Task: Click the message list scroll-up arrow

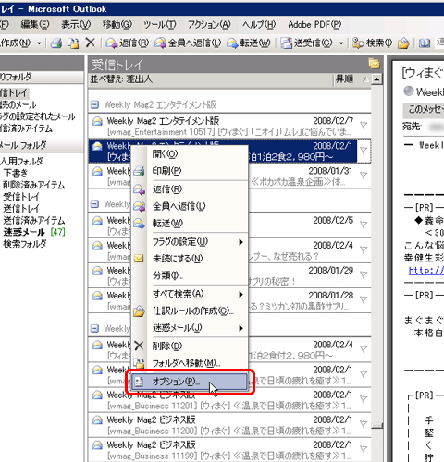Action: tap(376, 79)
